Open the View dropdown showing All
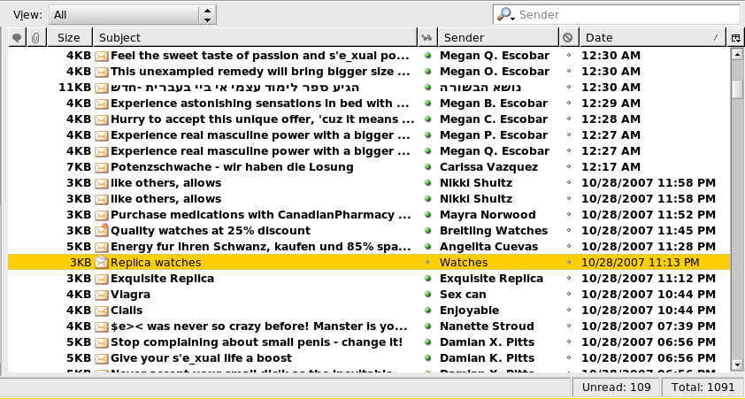The image size is (745, 399). point(132,14)
